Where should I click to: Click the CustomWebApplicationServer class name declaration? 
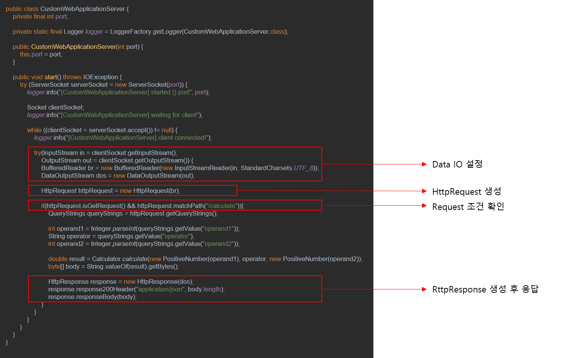pos(83,9)
